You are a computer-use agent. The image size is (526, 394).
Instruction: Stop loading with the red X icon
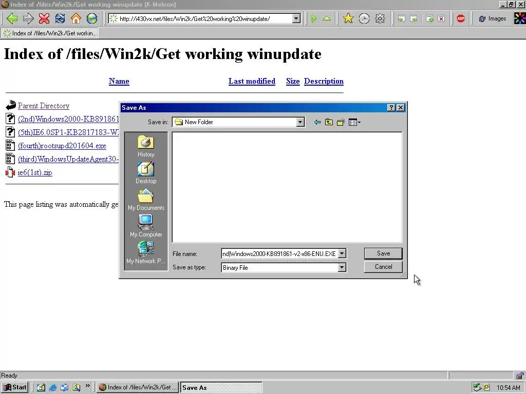[x=44, y=18]
